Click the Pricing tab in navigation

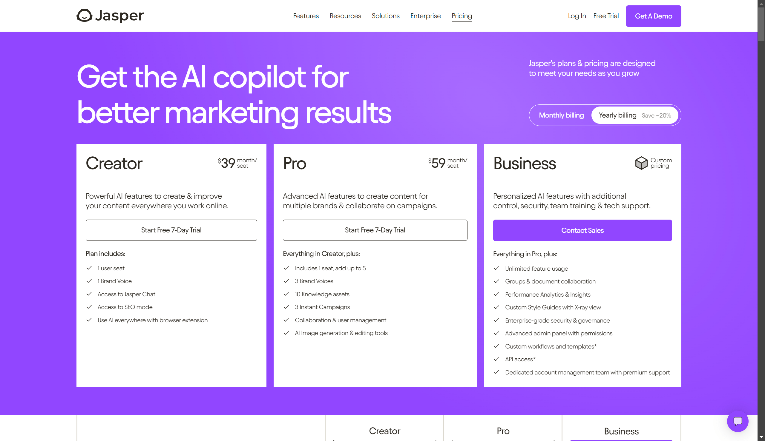(x=461, y=16)
